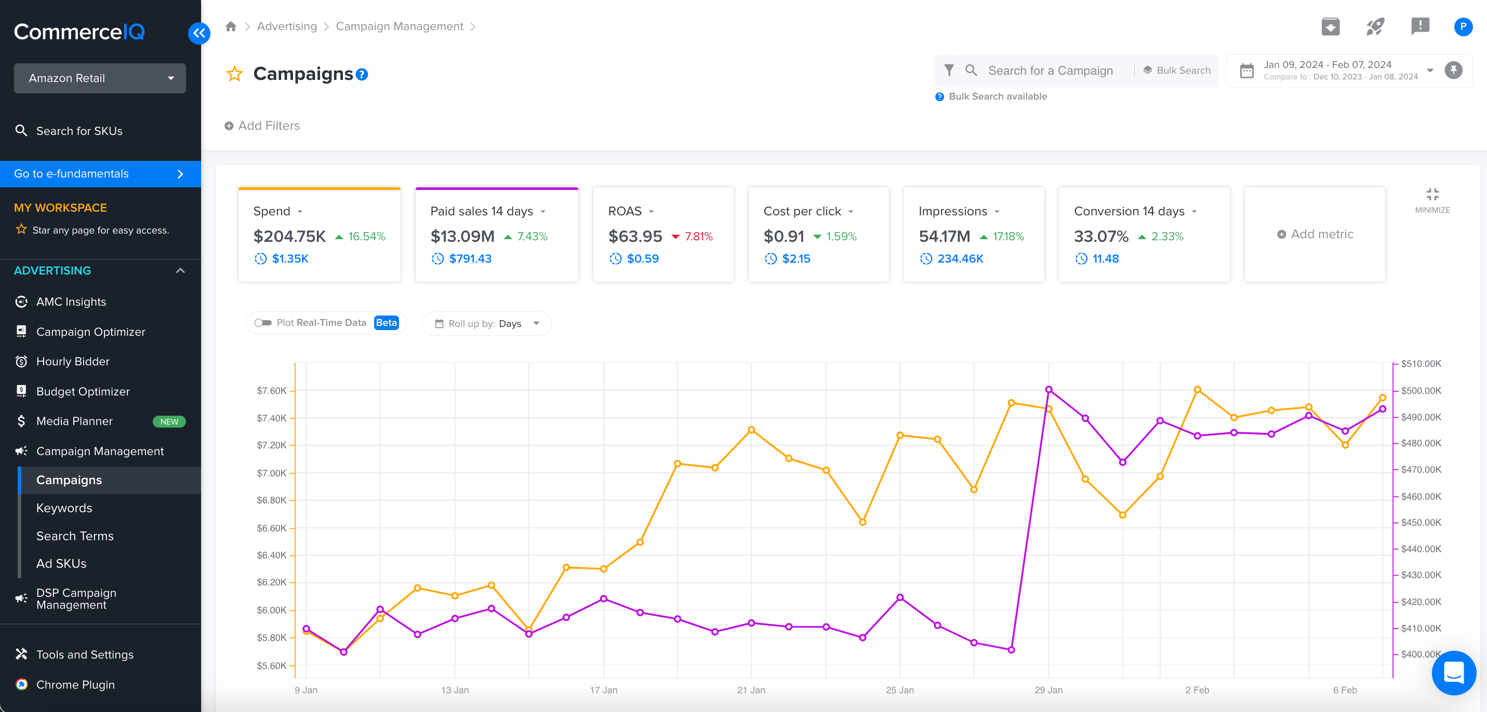Open the download inbox icon

[x=1330, y=26]
